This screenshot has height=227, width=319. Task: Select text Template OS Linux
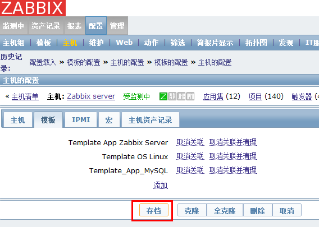click(x=135, y=156)
